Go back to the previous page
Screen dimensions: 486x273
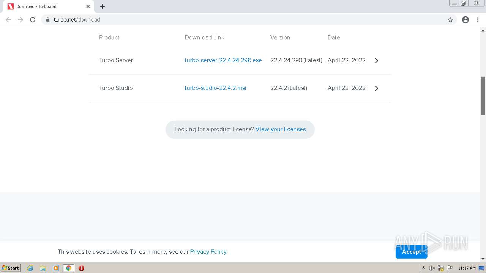[8, 20]
